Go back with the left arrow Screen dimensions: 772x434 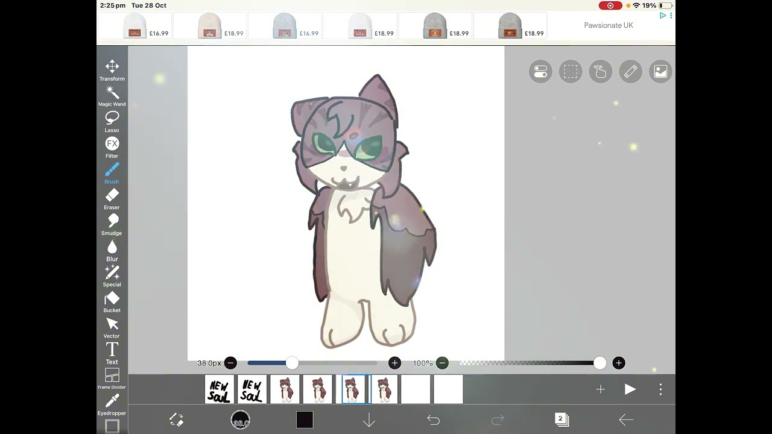point(626,420)
